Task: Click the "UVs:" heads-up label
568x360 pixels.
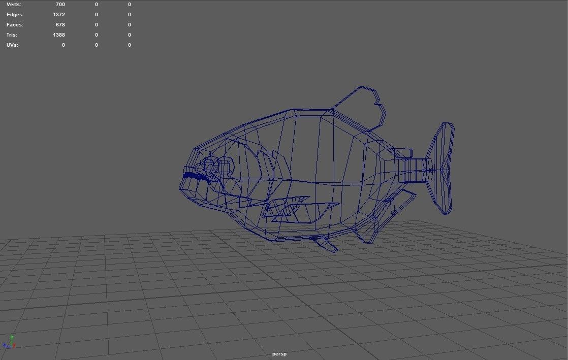Action: (x=12, y=45)
